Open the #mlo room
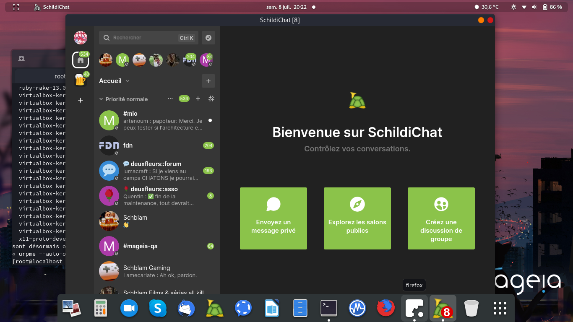This screenshot has height=322, width=573. pos(157,120)
